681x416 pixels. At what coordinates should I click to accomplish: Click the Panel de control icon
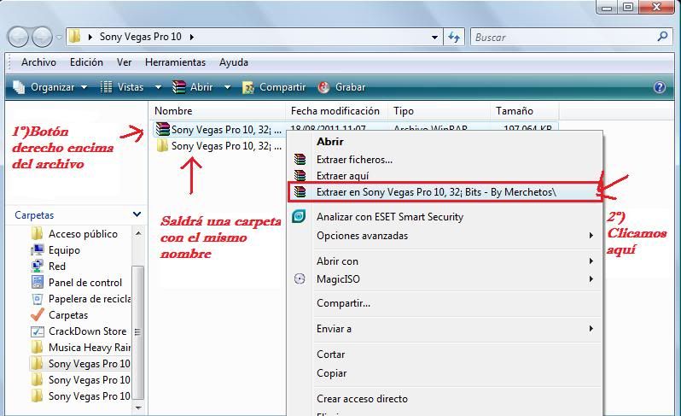[38, 282]
